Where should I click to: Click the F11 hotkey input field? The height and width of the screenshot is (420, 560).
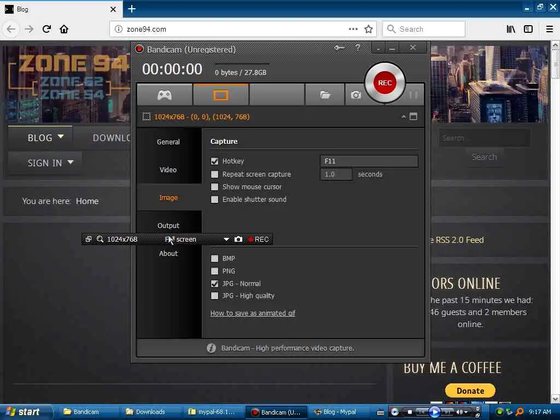coord(369,161)
